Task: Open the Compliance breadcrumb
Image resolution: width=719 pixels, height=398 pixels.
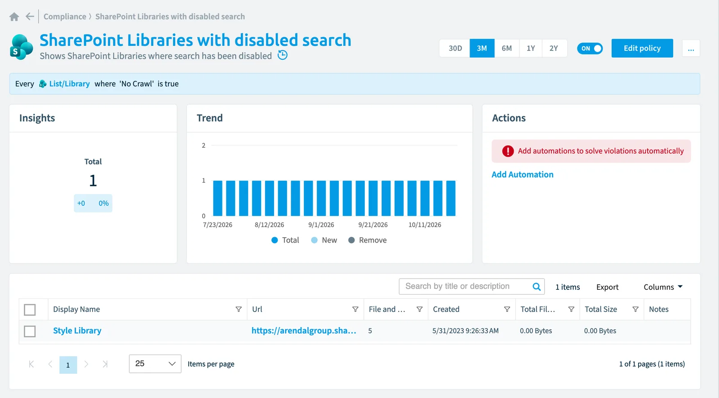Action: point(65,17)
